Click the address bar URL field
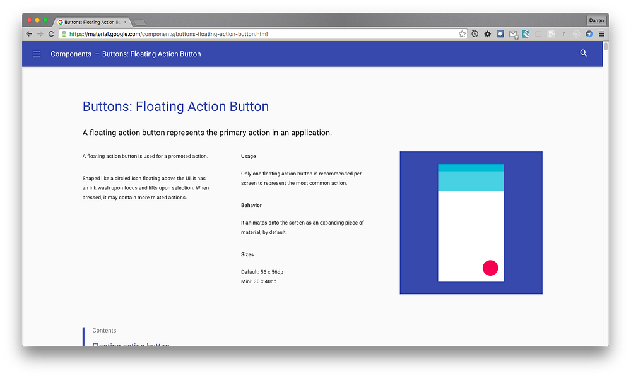 (x=262, y=34)
